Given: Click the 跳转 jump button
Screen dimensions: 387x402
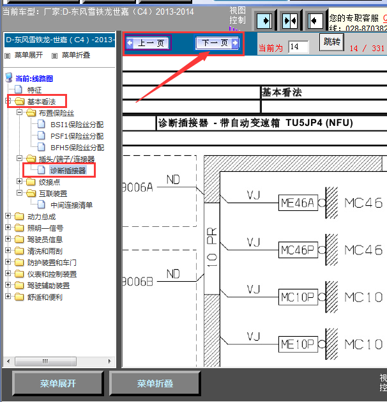Looking at the screenshot, I should (331, 42).
